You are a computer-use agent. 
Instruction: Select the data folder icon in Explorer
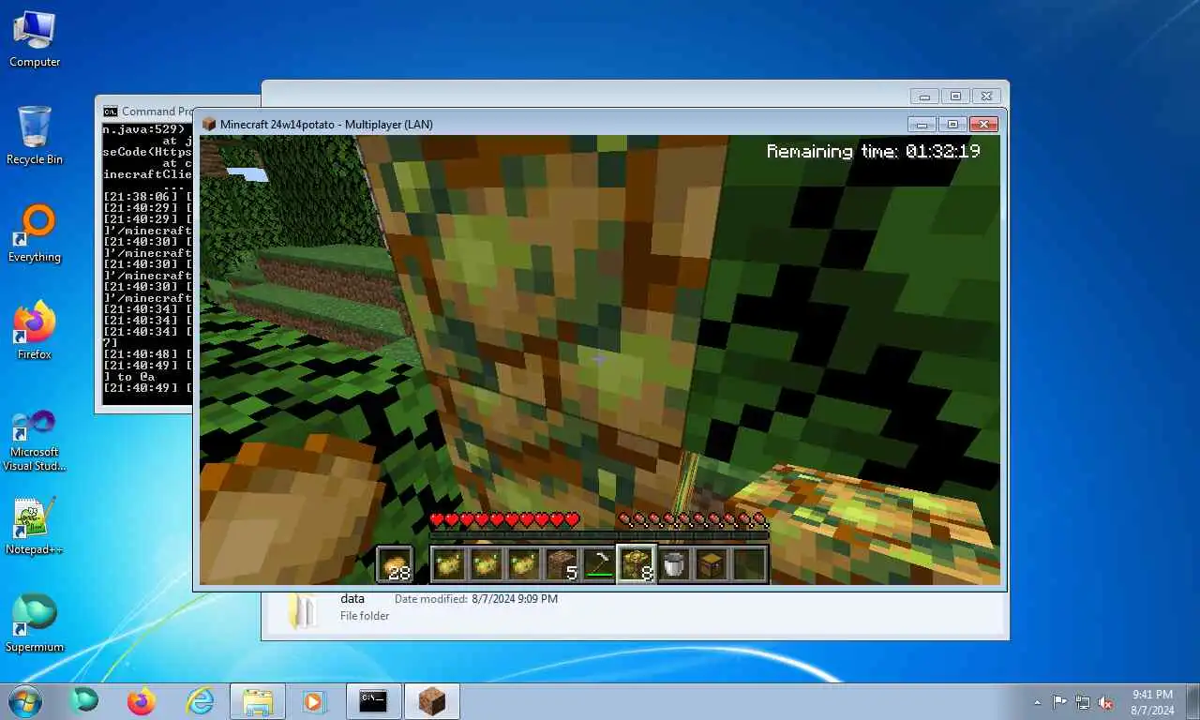coord(302,609)
